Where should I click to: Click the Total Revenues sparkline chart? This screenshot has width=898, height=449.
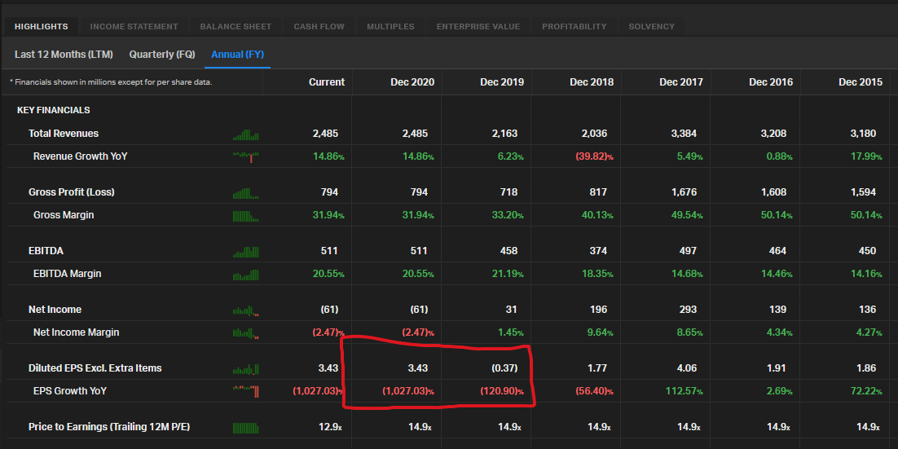tap(245, 134)
